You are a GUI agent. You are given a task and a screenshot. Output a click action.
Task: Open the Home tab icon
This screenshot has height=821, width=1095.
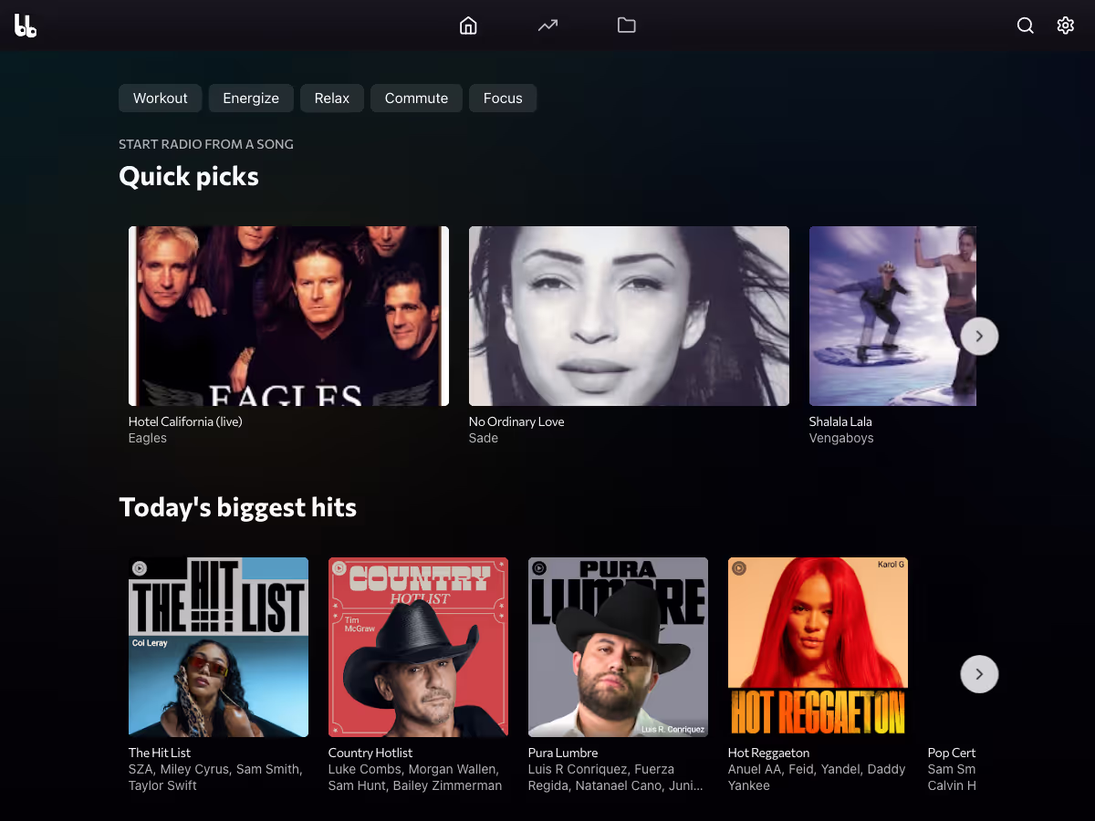point(468,26)
